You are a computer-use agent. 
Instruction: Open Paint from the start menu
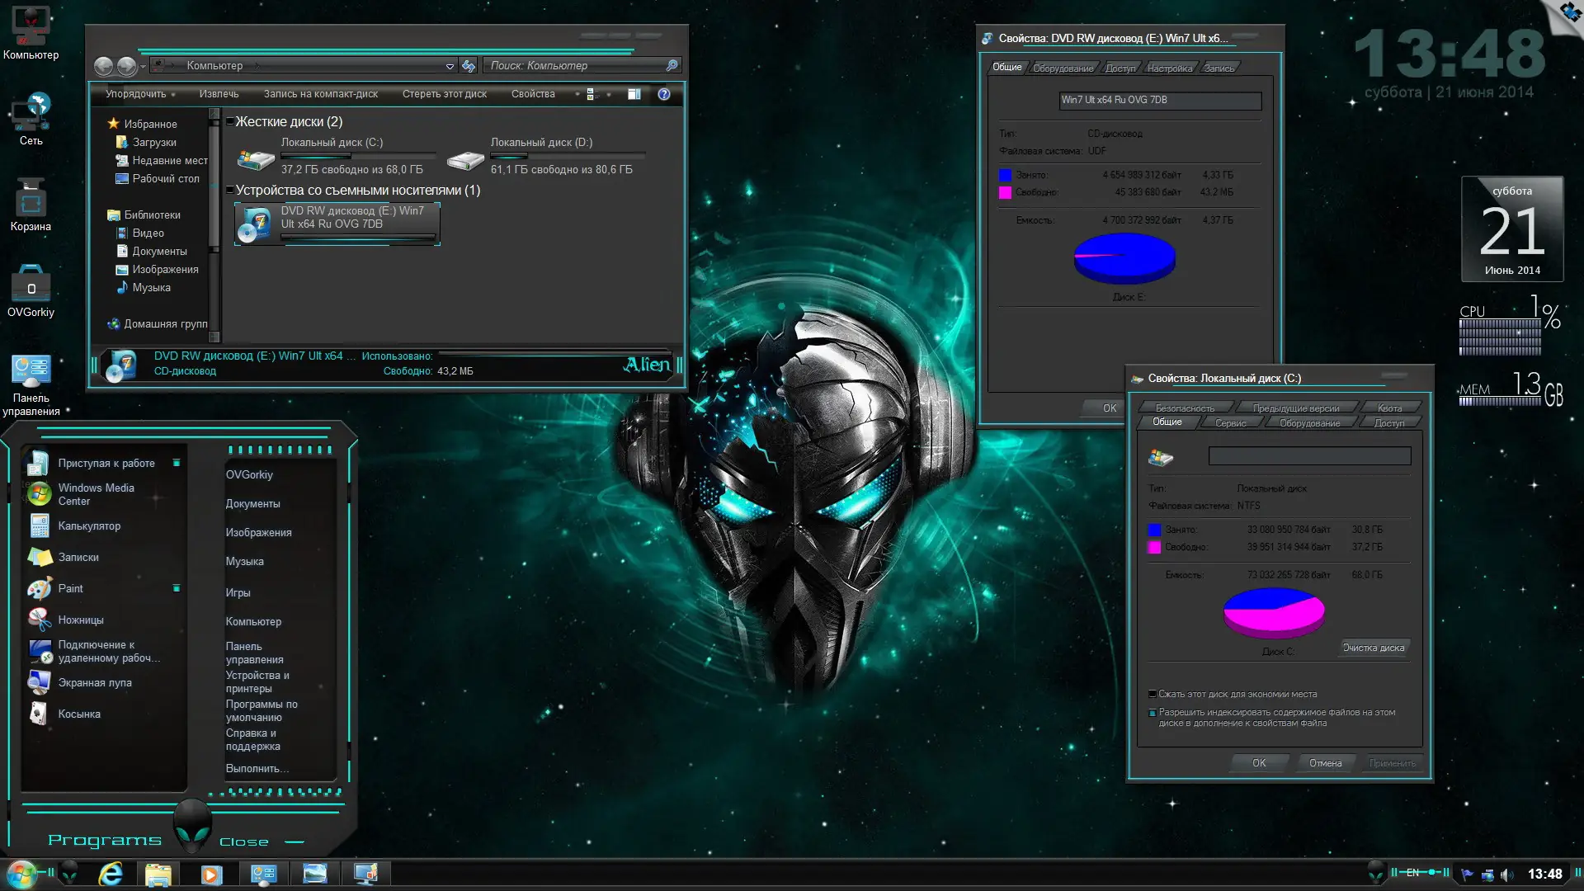(x=70, y=589)
